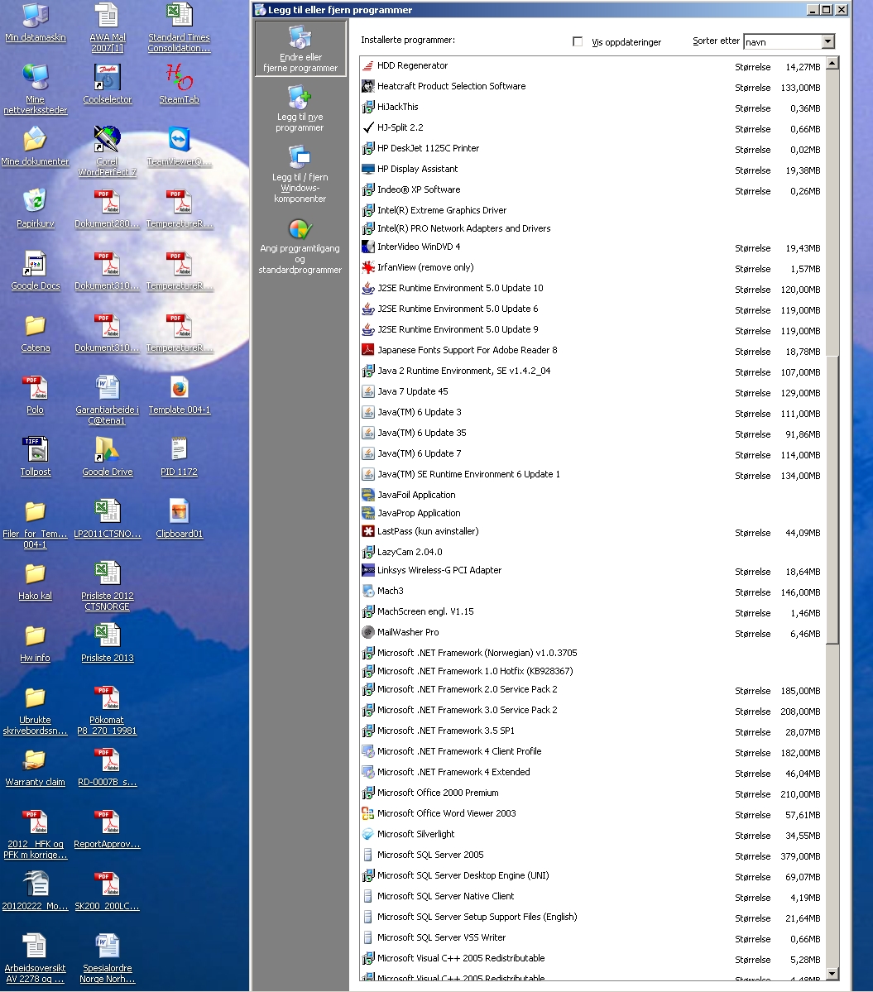873x992 pixels.
Task: Select Microsoft Office 2000 Premium entry
Action: click(592, 793)
